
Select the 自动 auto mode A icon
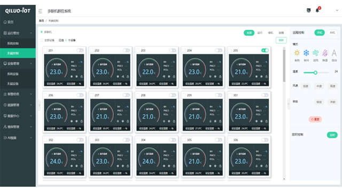334,53
